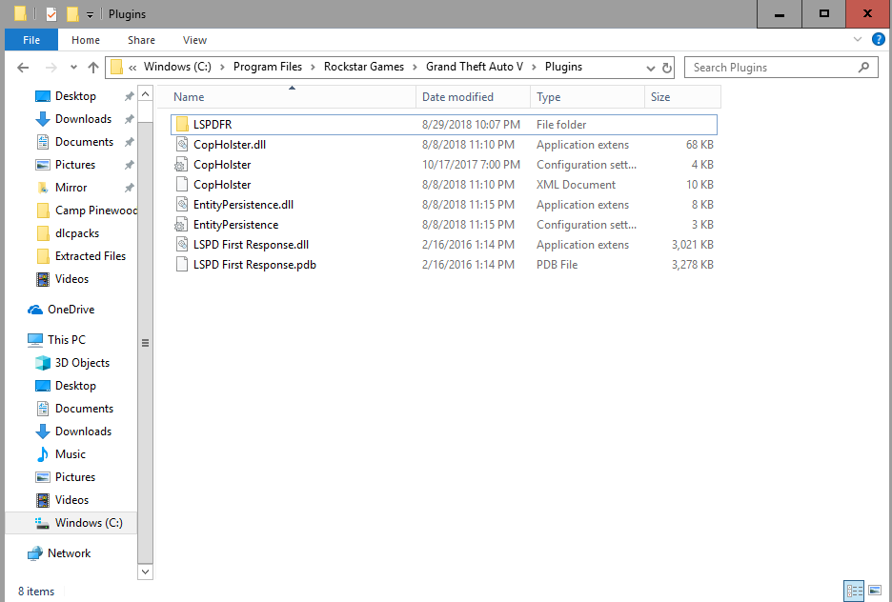Select the EntityPersistence.dll file icon
This screenshot has height=602, width=892.
coord(182,204)
